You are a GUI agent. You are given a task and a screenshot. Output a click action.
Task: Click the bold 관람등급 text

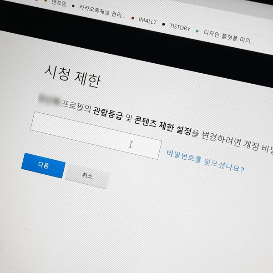tap(108, 113)
